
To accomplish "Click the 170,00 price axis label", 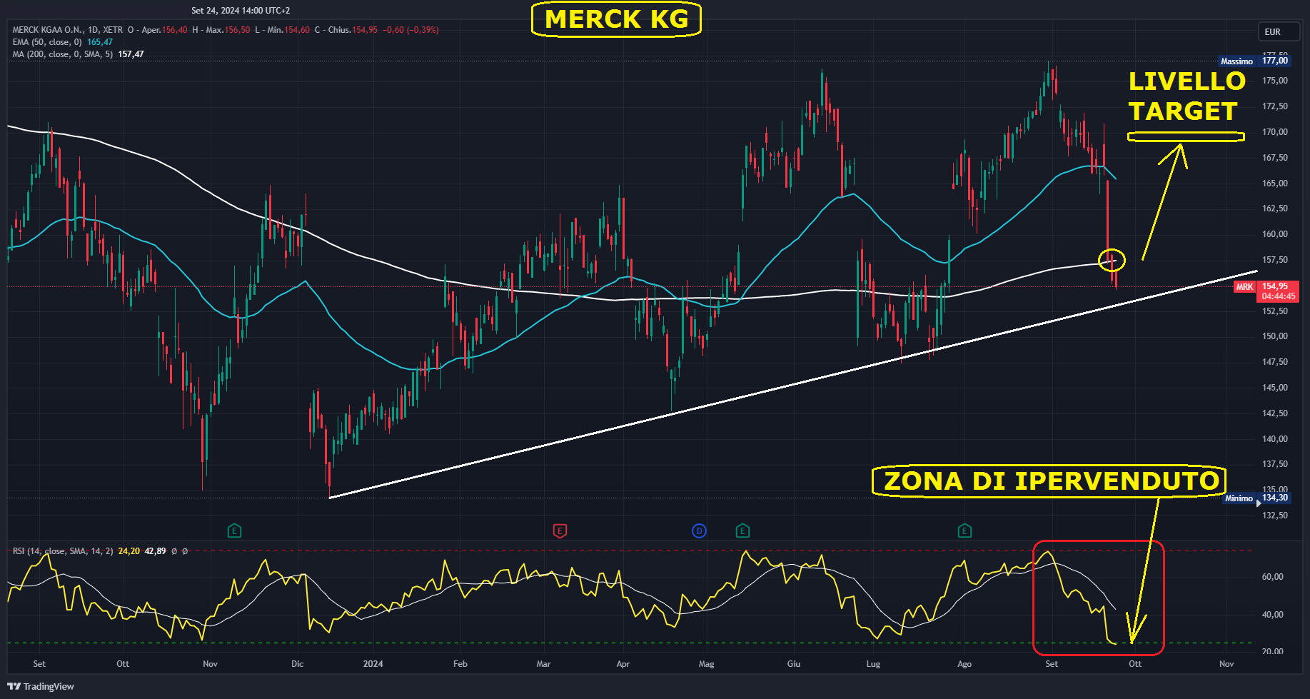I will pyautogui.click(x=1275, y=132).
